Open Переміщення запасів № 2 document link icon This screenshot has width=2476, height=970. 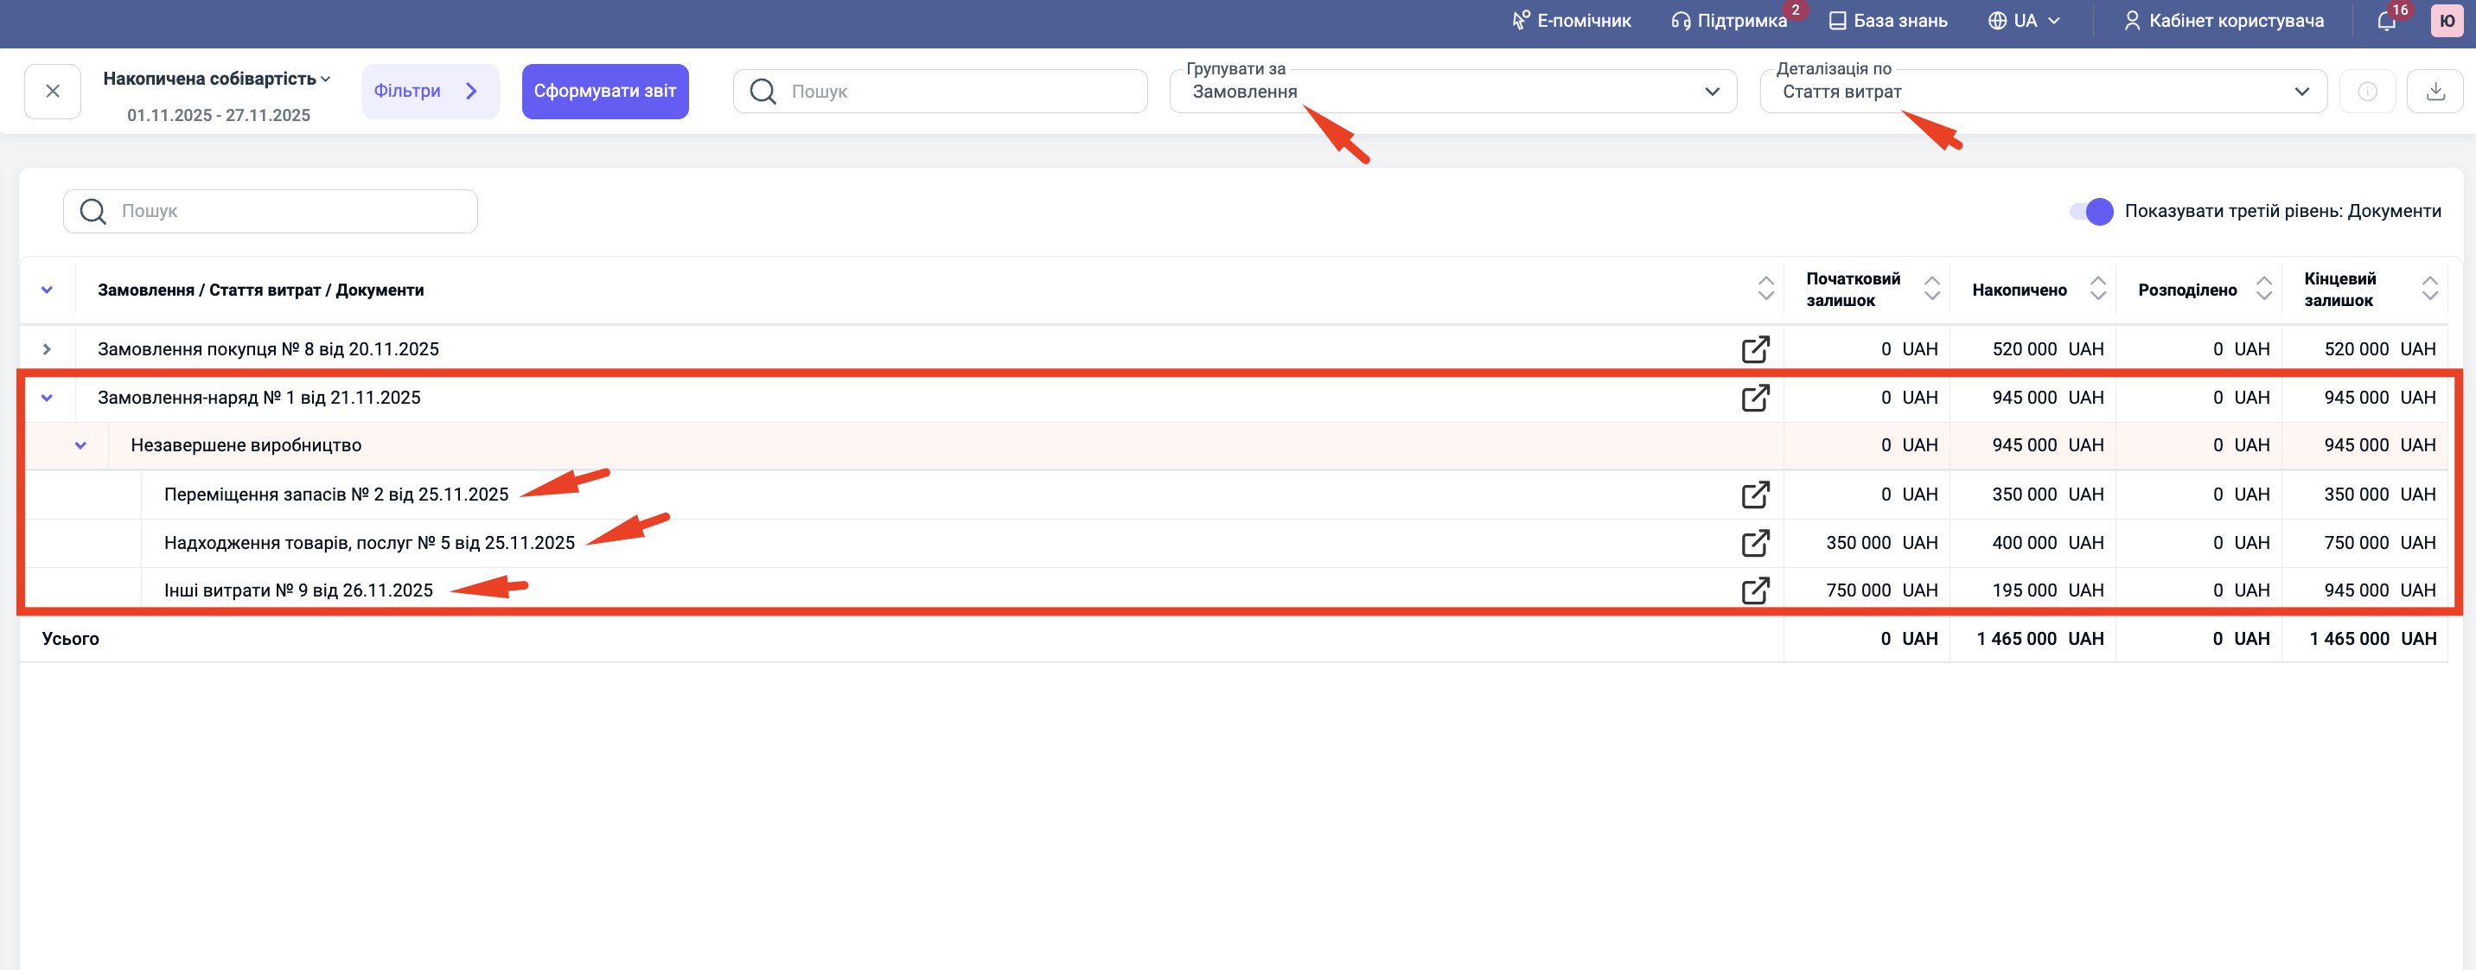[1754, 495]
